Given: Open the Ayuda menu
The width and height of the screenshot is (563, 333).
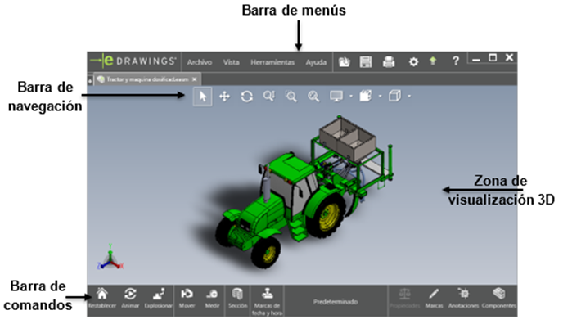Looking at the screenshot, I should point(316,62).
